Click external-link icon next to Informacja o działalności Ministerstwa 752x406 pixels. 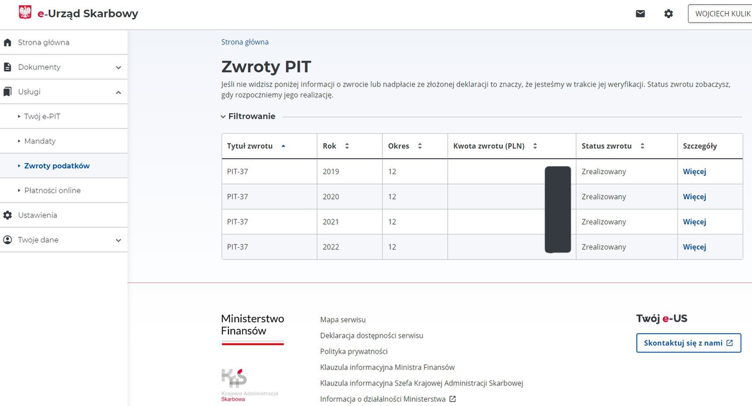452,399
